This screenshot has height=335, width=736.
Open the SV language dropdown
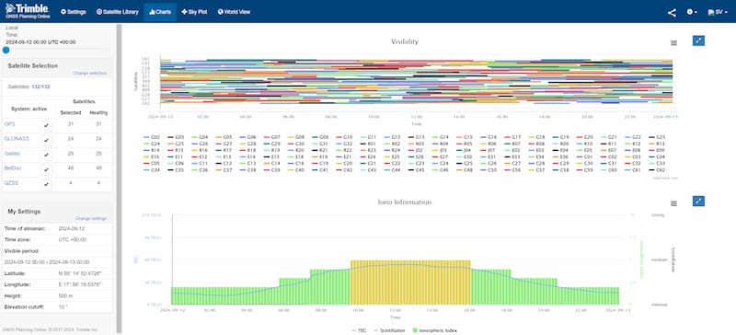coord(718,12)
